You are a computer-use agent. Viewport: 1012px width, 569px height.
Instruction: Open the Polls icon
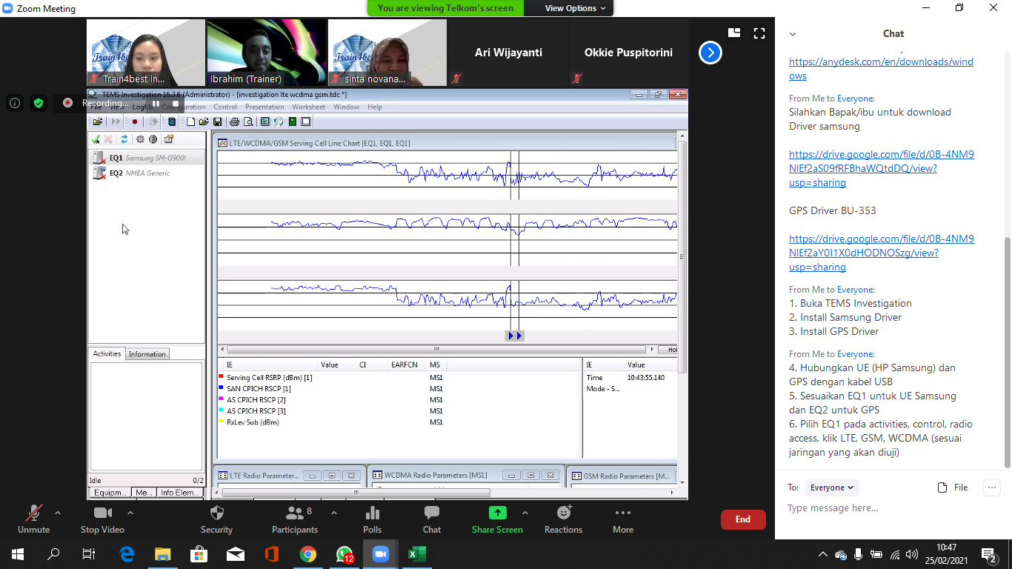[373, 513]
